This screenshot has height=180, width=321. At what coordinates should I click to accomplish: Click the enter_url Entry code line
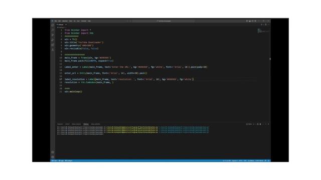point(106,73)
